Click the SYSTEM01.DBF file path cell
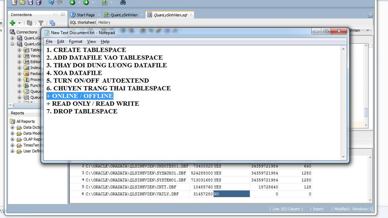Screen dimensions: 388x218 pyautogui.click(x=137, y=180)
